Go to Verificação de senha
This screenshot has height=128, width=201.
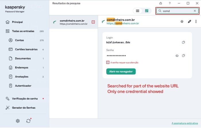tap(25, 98)
